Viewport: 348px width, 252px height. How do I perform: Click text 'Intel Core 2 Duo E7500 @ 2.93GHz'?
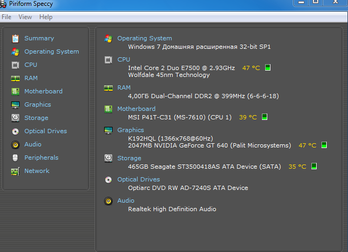[181, 68]
